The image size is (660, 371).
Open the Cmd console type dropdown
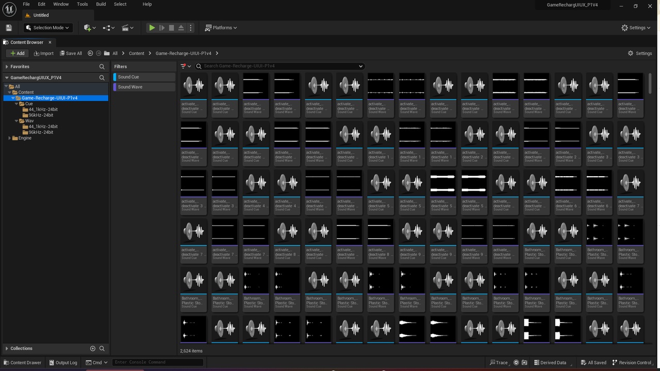pos(96,362)
